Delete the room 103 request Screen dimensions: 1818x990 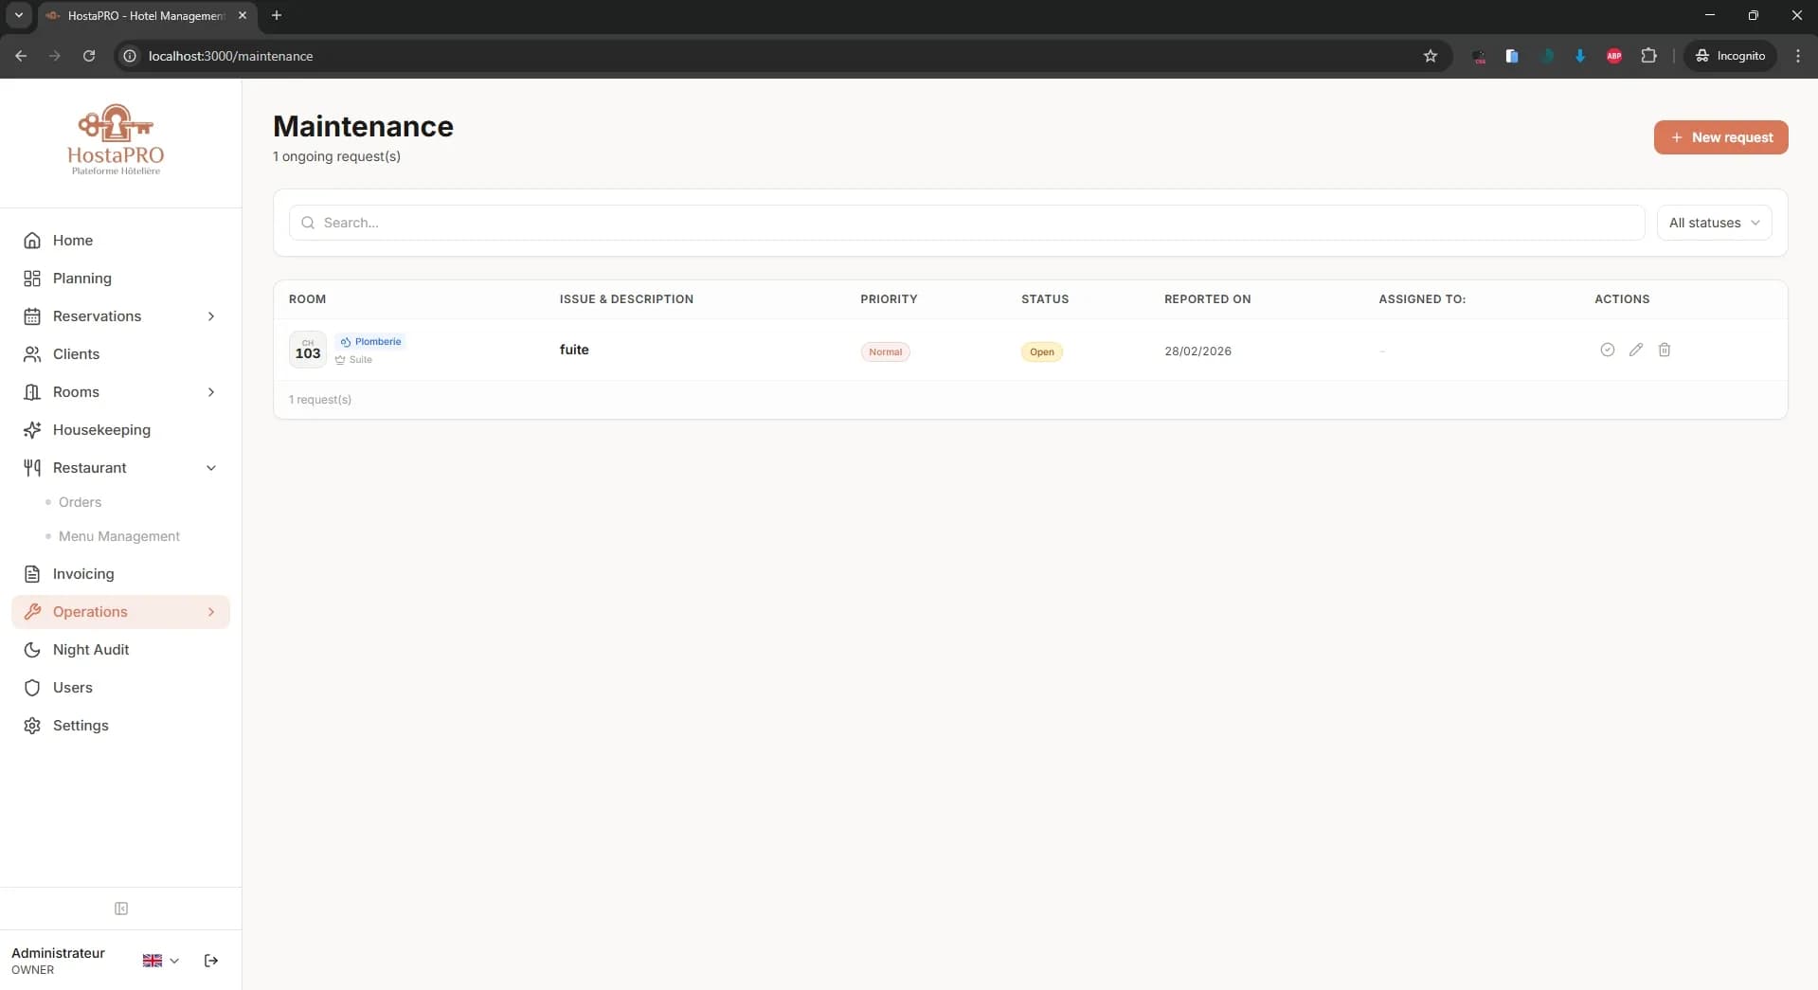[1665, 350]
